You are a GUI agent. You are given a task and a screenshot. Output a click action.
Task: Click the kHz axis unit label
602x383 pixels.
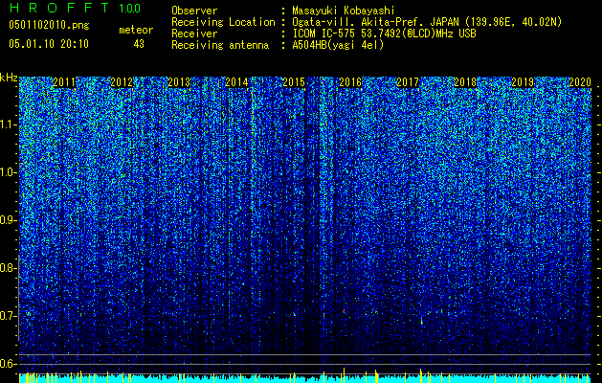9,78
